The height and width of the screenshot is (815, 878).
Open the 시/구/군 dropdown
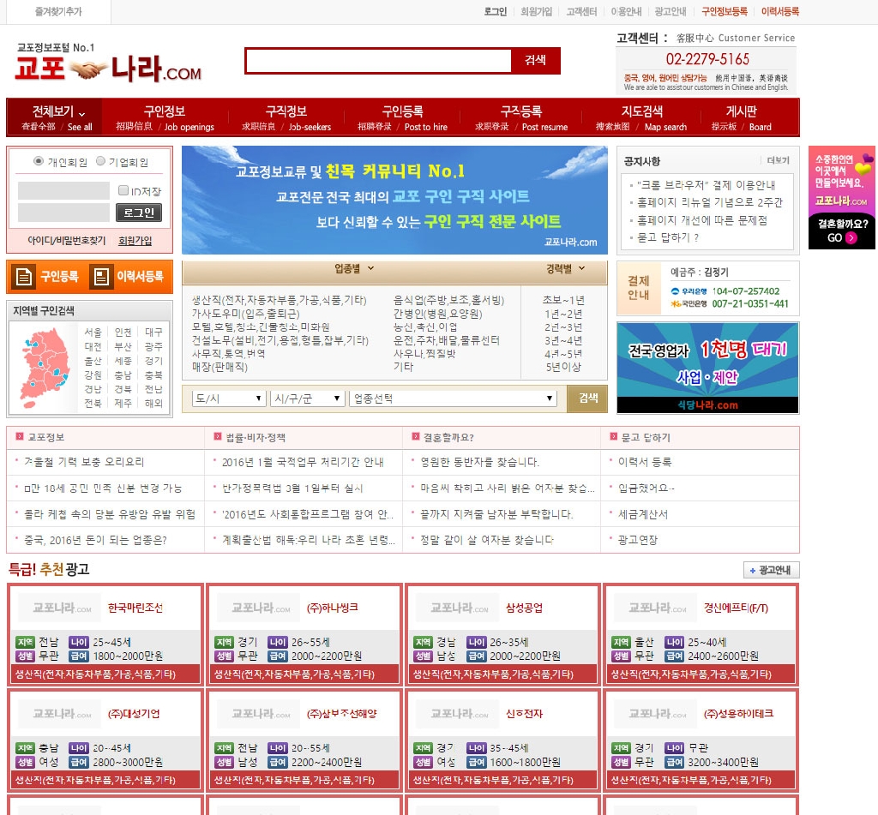[x=307, y=399]
